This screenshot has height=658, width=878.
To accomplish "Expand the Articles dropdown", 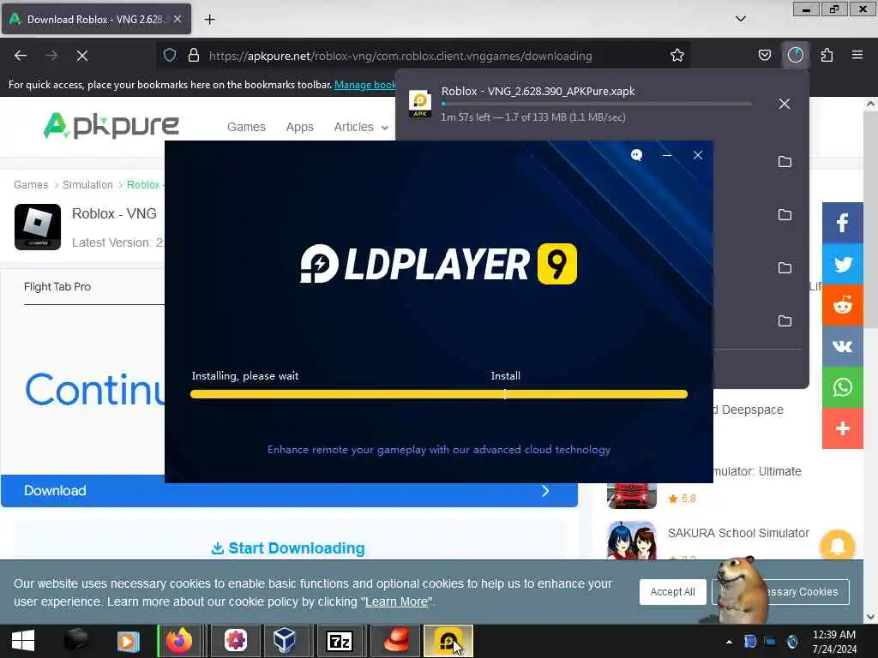I will 361,127.
